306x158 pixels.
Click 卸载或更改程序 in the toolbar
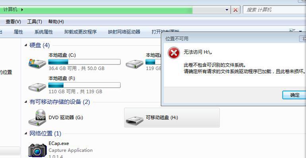pos(80,32)
